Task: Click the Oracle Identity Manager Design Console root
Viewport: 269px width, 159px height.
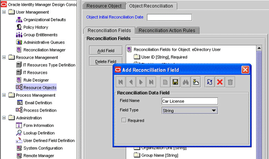Action: pos(42,5)
